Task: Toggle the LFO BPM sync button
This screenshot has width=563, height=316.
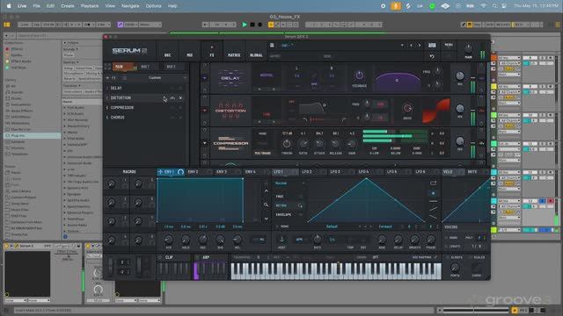Action: point(299,240)
